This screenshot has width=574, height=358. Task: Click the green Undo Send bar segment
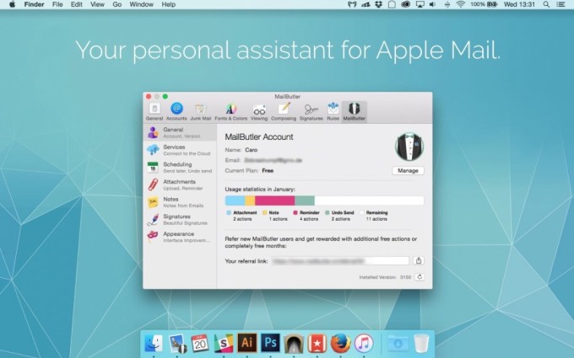(x=305, y=200)
